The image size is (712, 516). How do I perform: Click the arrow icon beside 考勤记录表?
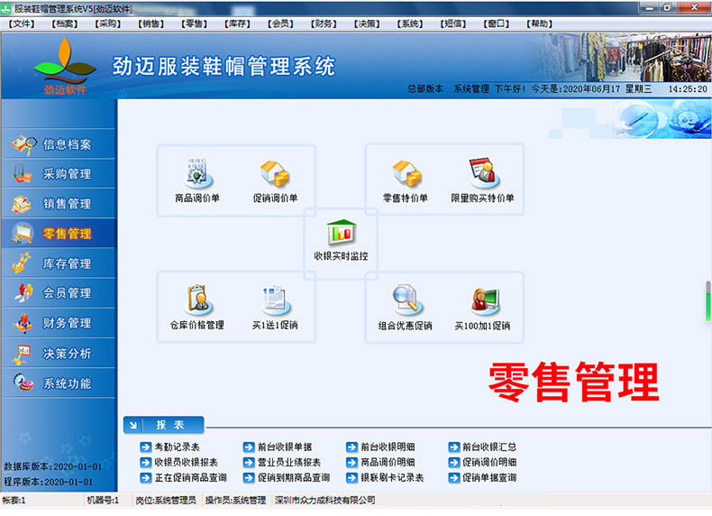(x=145, y=447)
